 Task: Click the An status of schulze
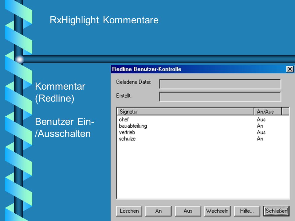(x=260, y=139)
